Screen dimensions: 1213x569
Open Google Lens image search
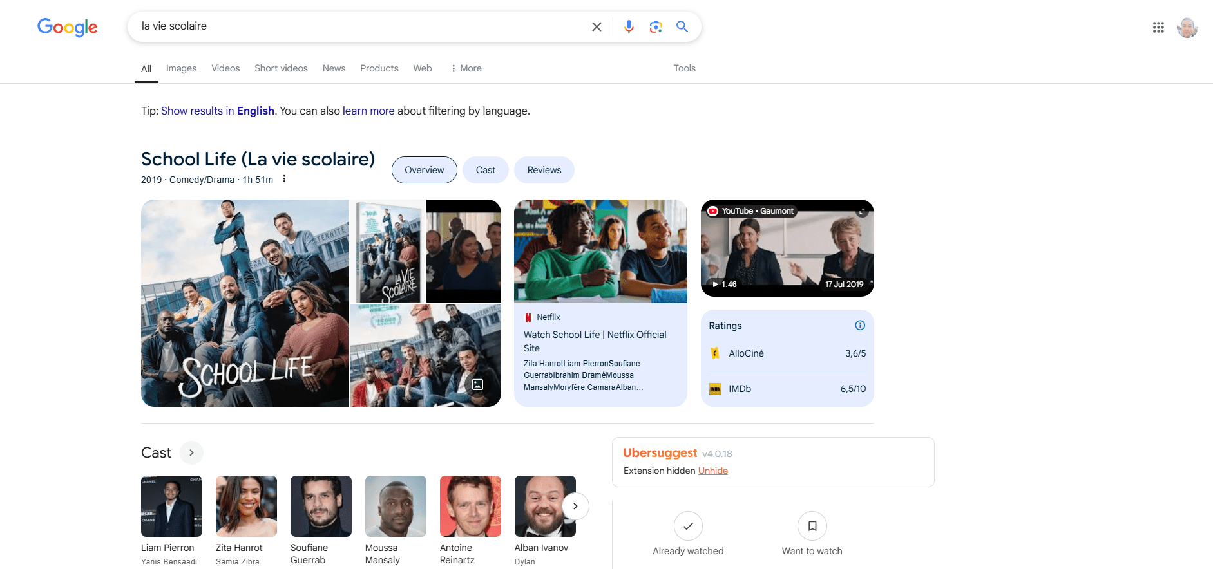(x=656, y=26)
